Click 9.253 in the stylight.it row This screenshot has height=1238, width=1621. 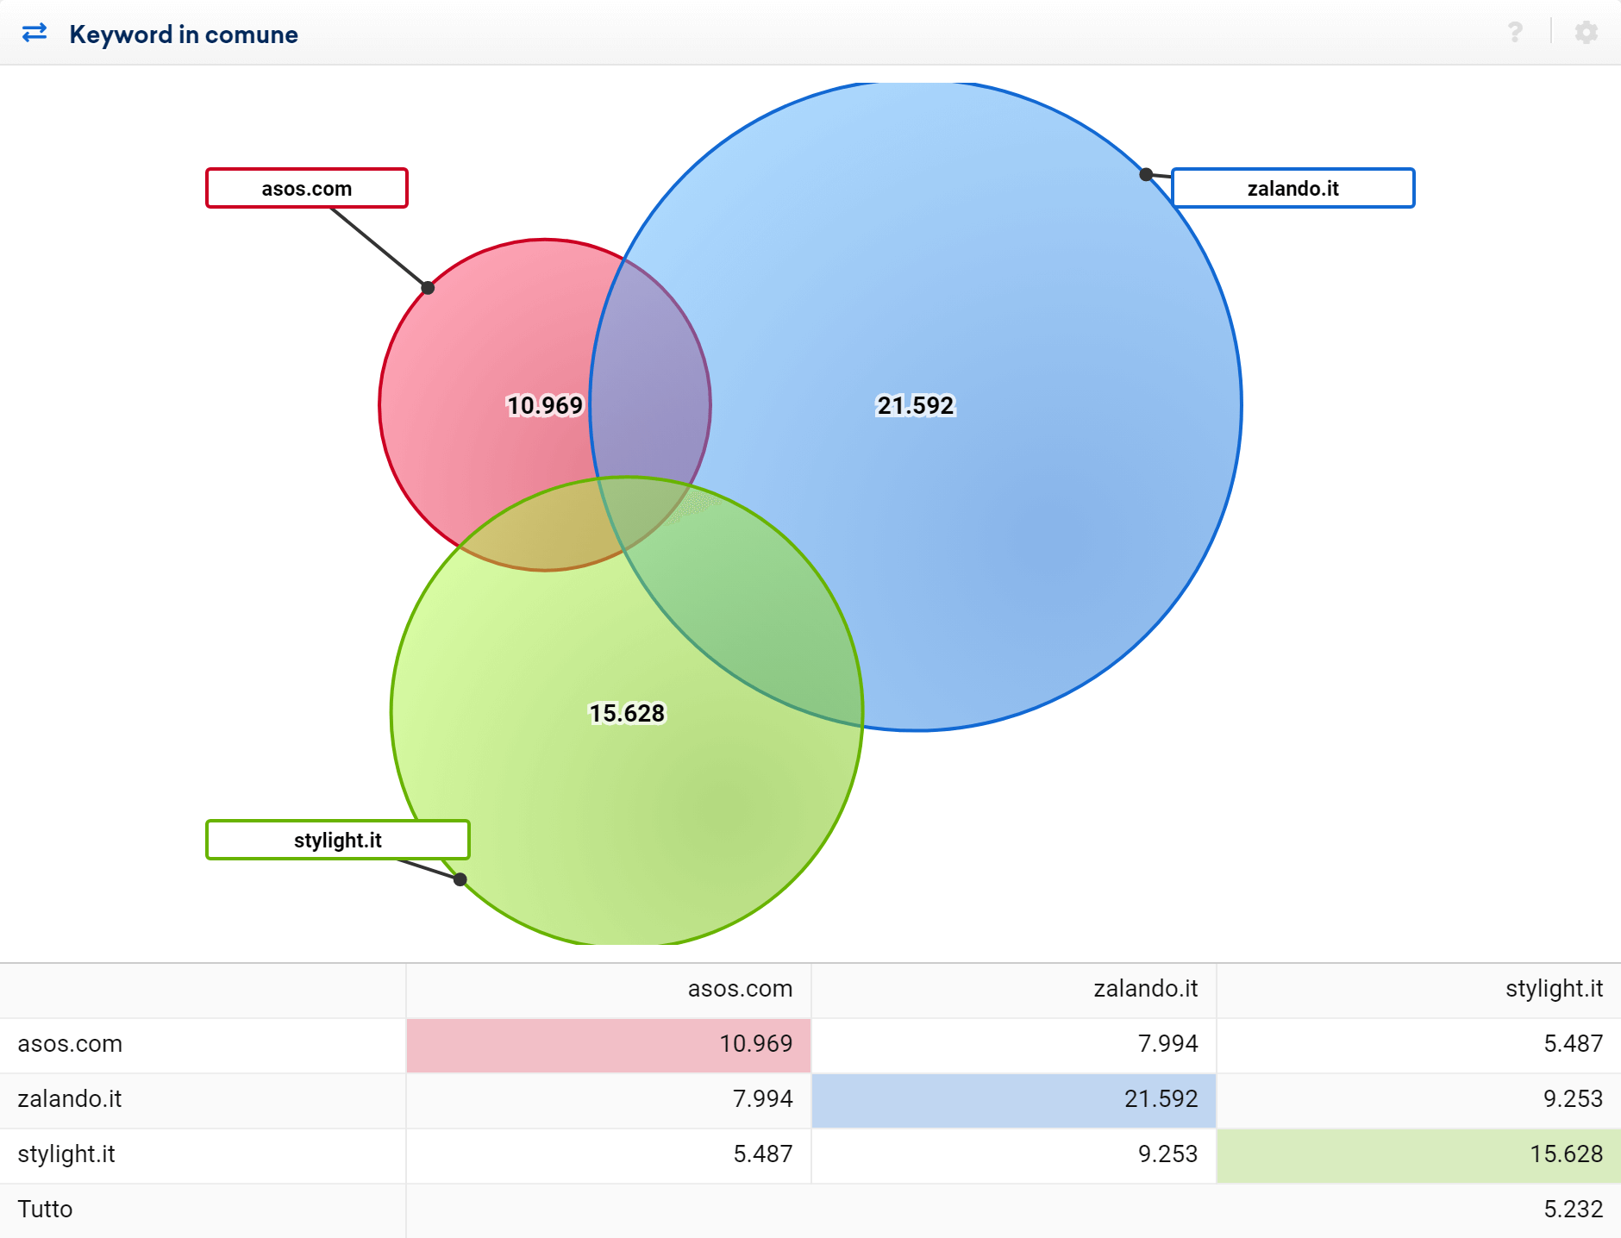point(1168,1154)
